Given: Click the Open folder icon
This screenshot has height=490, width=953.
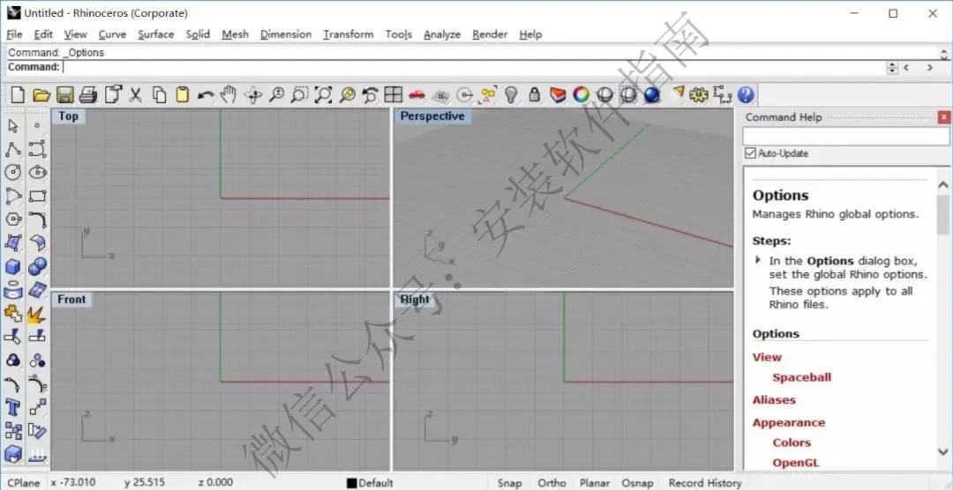Looking at the screenshot, I should click(x=41, y=94).
